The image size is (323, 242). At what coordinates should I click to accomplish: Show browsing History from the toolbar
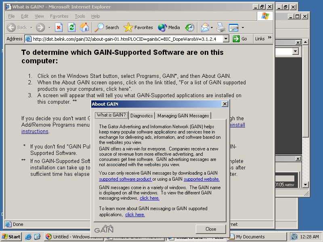point(190,27)
